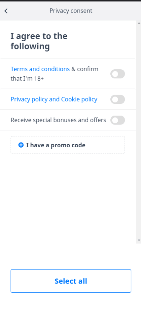Click the I agree to the following heading
The height and width of the screenshot is (309, 141).
[39, 41]
